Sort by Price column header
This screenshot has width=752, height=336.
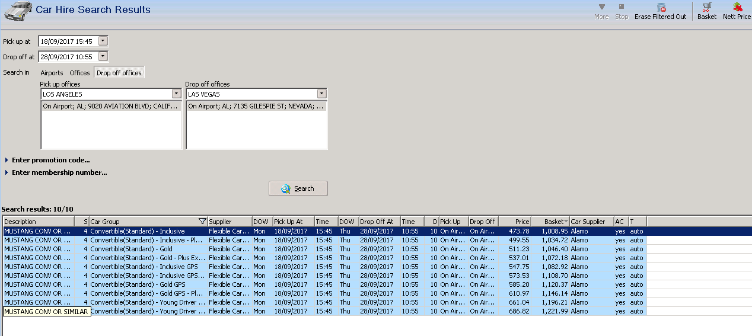tap(515, 222)
